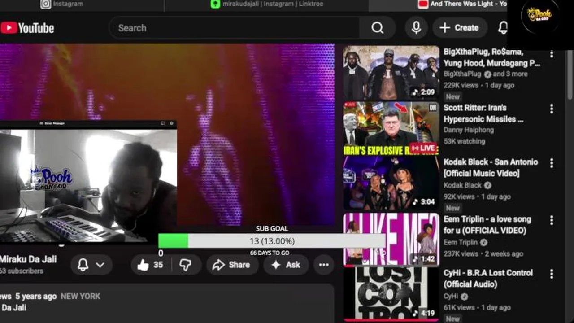Open title 'Eem Triplin - a love song for u'
Screen dimensions: 574x323
click(487, 225)
